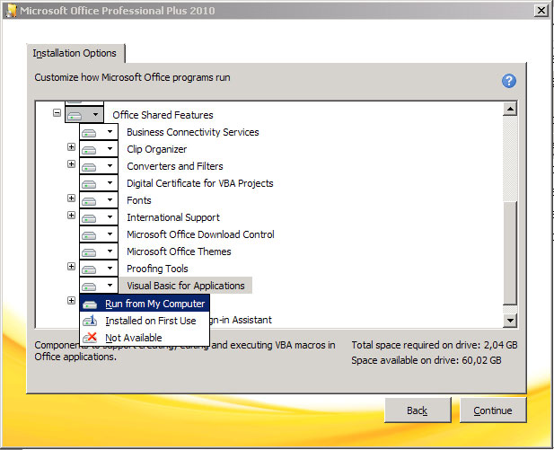The width and height of the screenshot is (554, 450).
Task: Click the Installed on First Use icon
Action: pos(90,321)
